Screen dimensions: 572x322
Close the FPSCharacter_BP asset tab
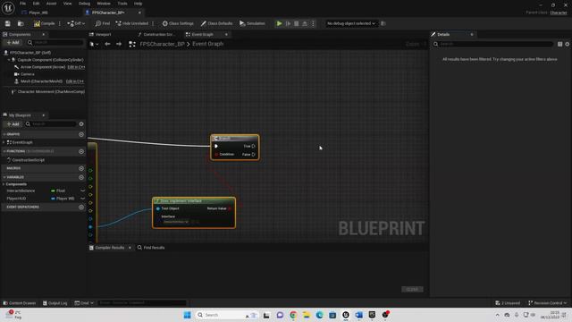click(139, 13)
